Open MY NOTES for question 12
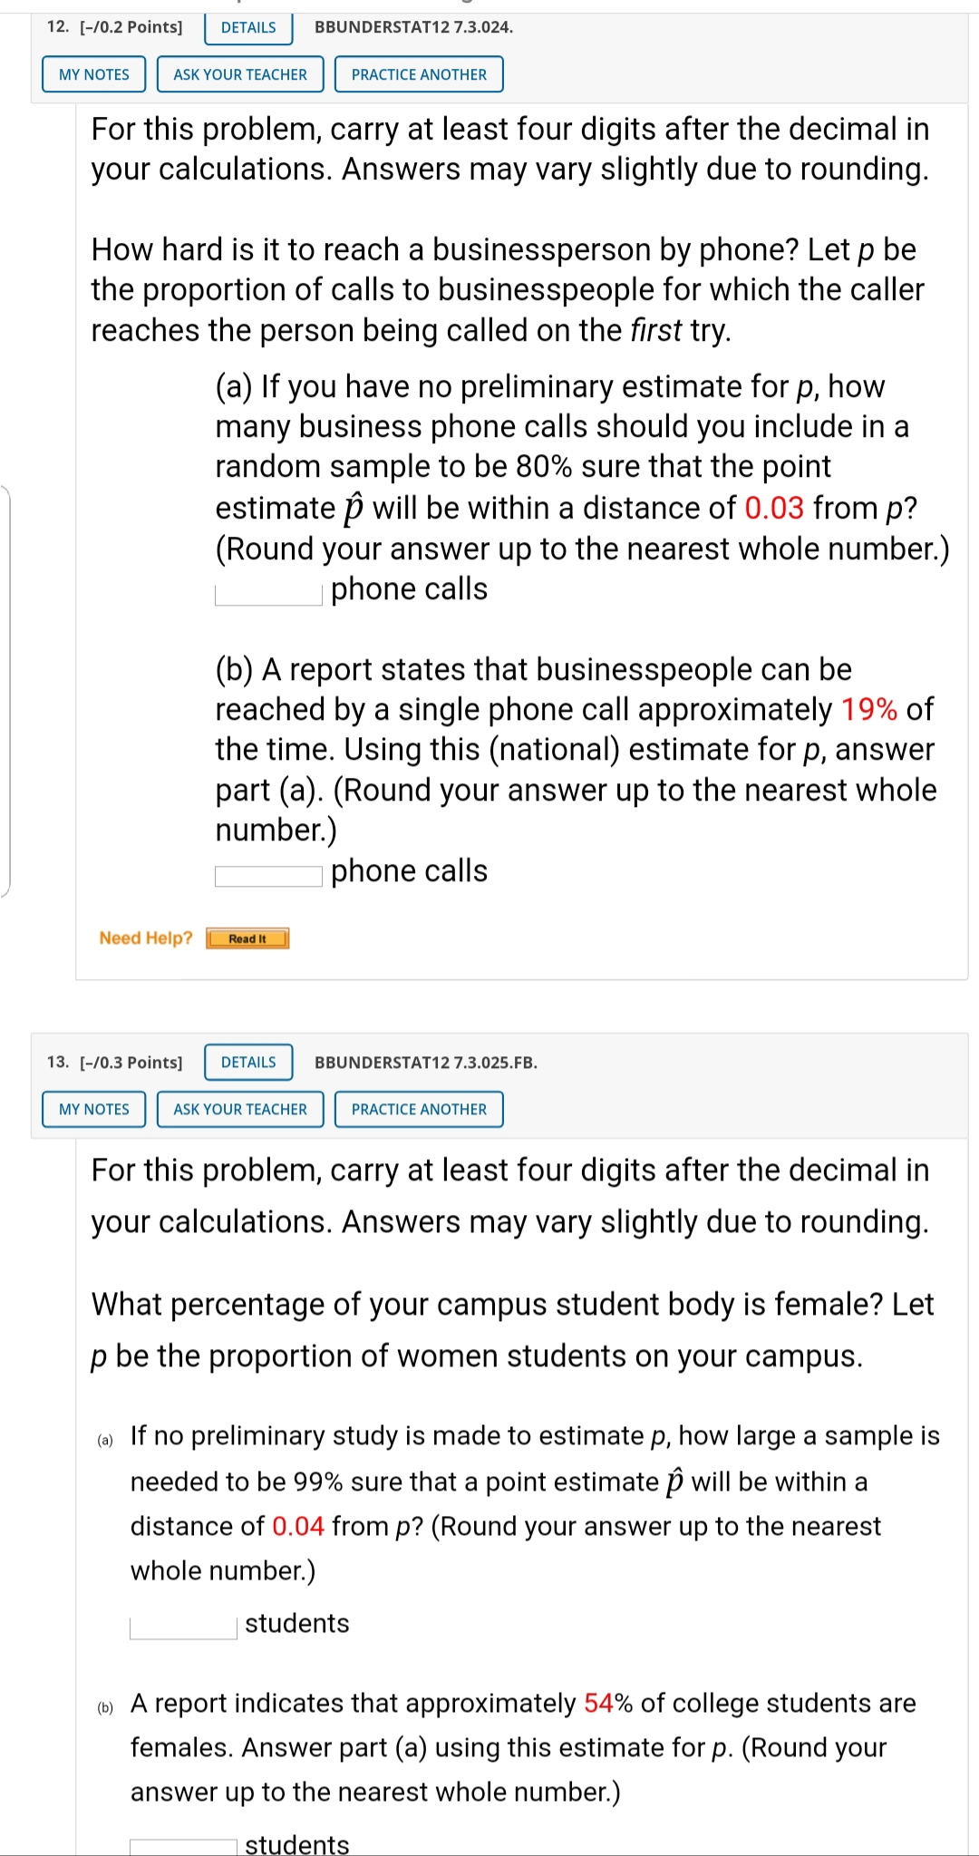The height and width of the screenshot is (1856, 979). click(93, 74)
